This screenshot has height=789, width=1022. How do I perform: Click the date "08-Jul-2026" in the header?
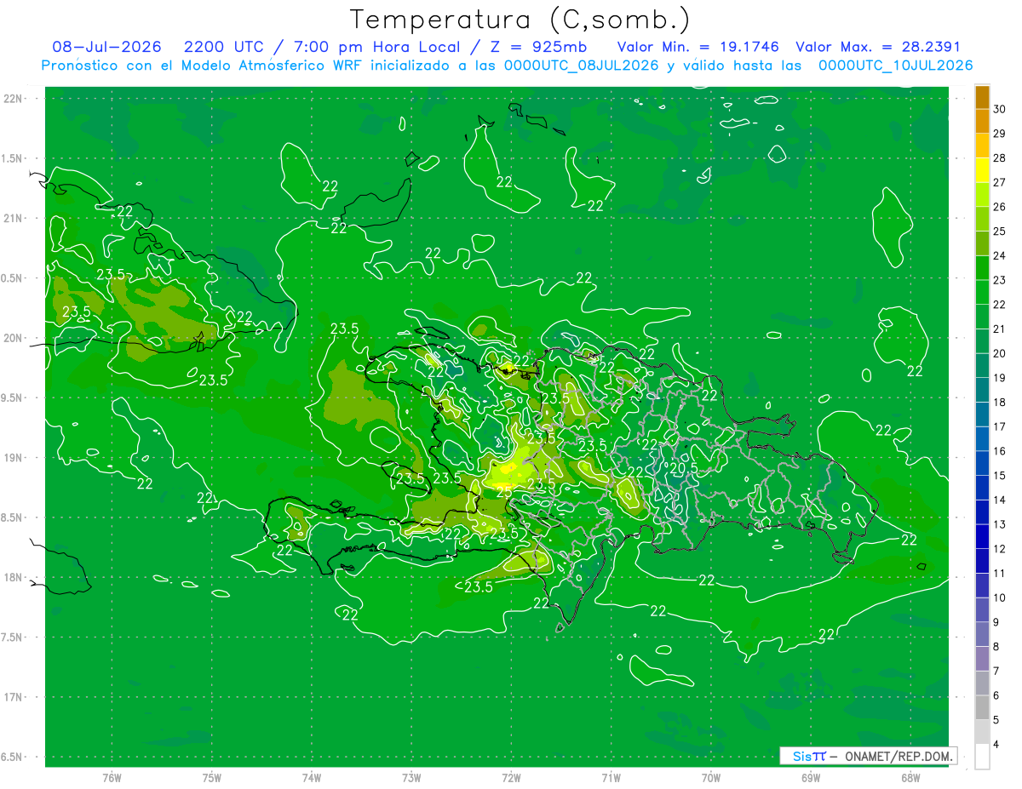106,47
